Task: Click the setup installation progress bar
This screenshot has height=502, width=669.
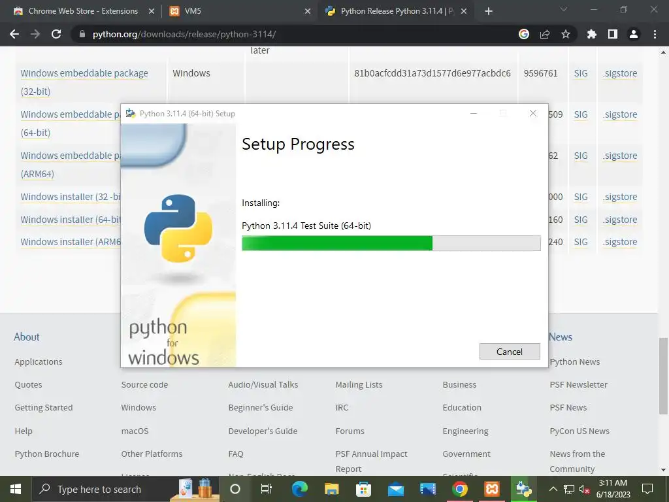Action: point(391,243)
